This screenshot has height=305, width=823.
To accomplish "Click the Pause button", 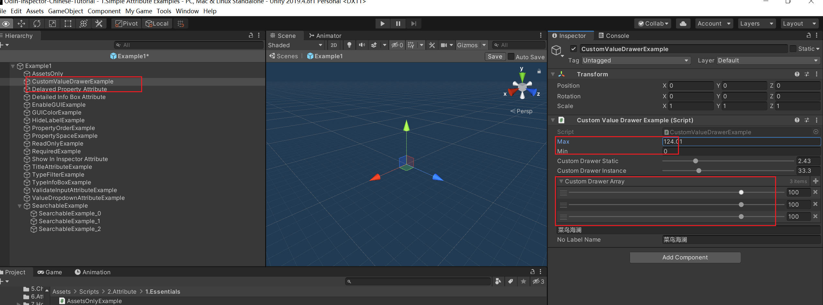I will click(x=398, y=24).
